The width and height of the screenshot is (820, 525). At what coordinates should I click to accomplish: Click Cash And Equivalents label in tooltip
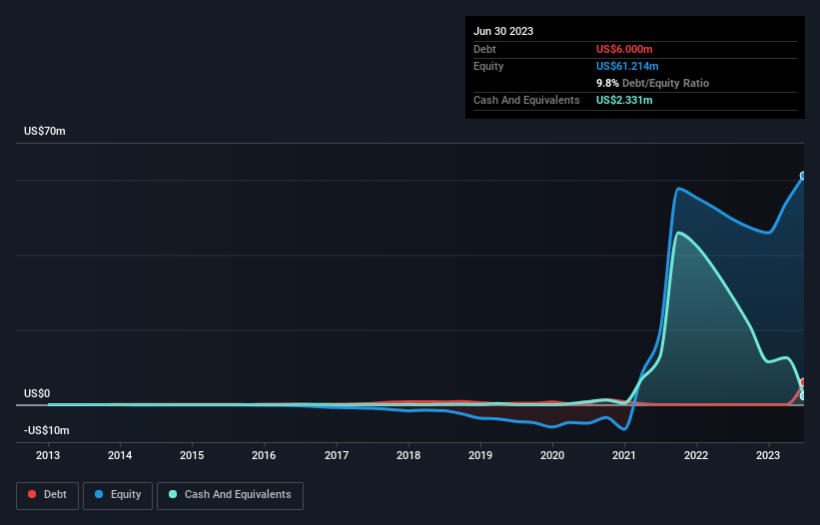pyautogui.click(x=526, y=100)
